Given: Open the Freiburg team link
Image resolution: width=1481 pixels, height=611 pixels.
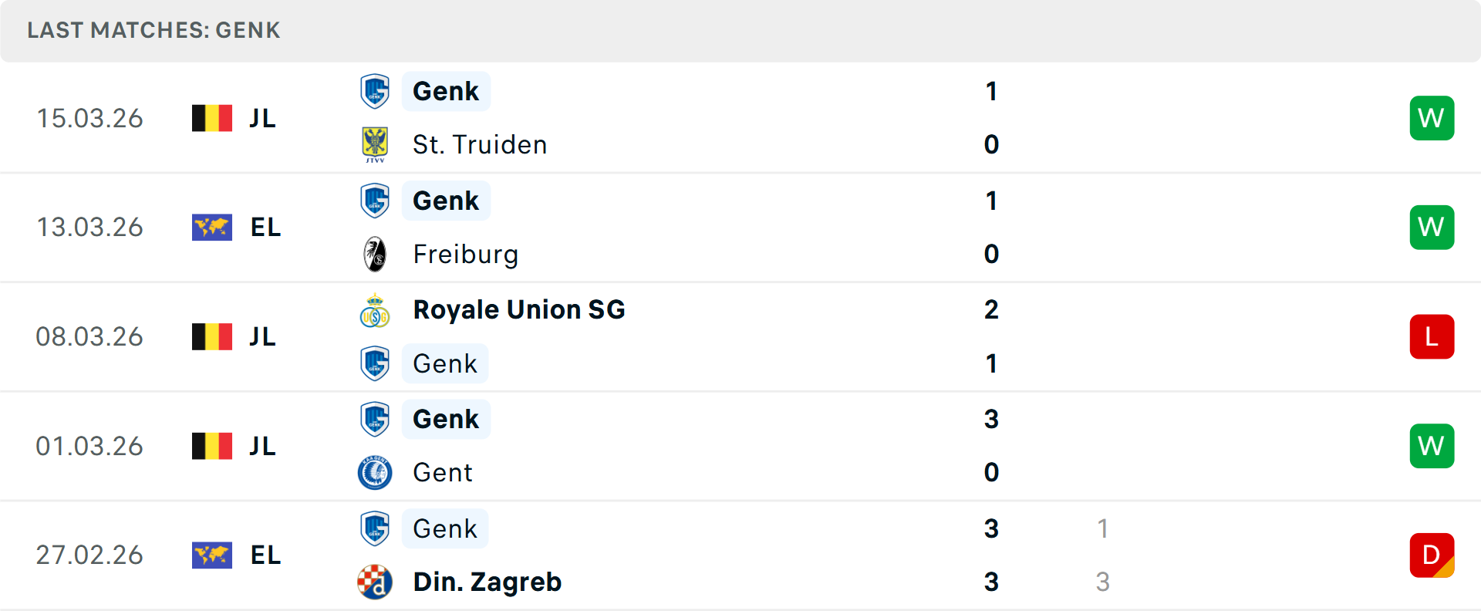Looking at the screenshot, I should (466, 254).
